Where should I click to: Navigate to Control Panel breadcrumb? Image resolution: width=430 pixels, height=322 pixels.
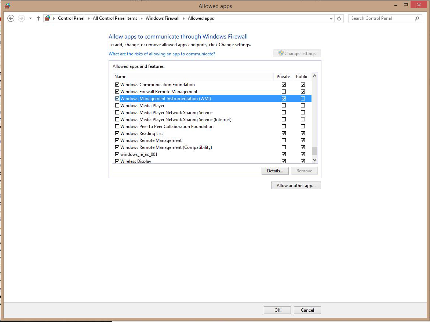[x=71, y=18]
